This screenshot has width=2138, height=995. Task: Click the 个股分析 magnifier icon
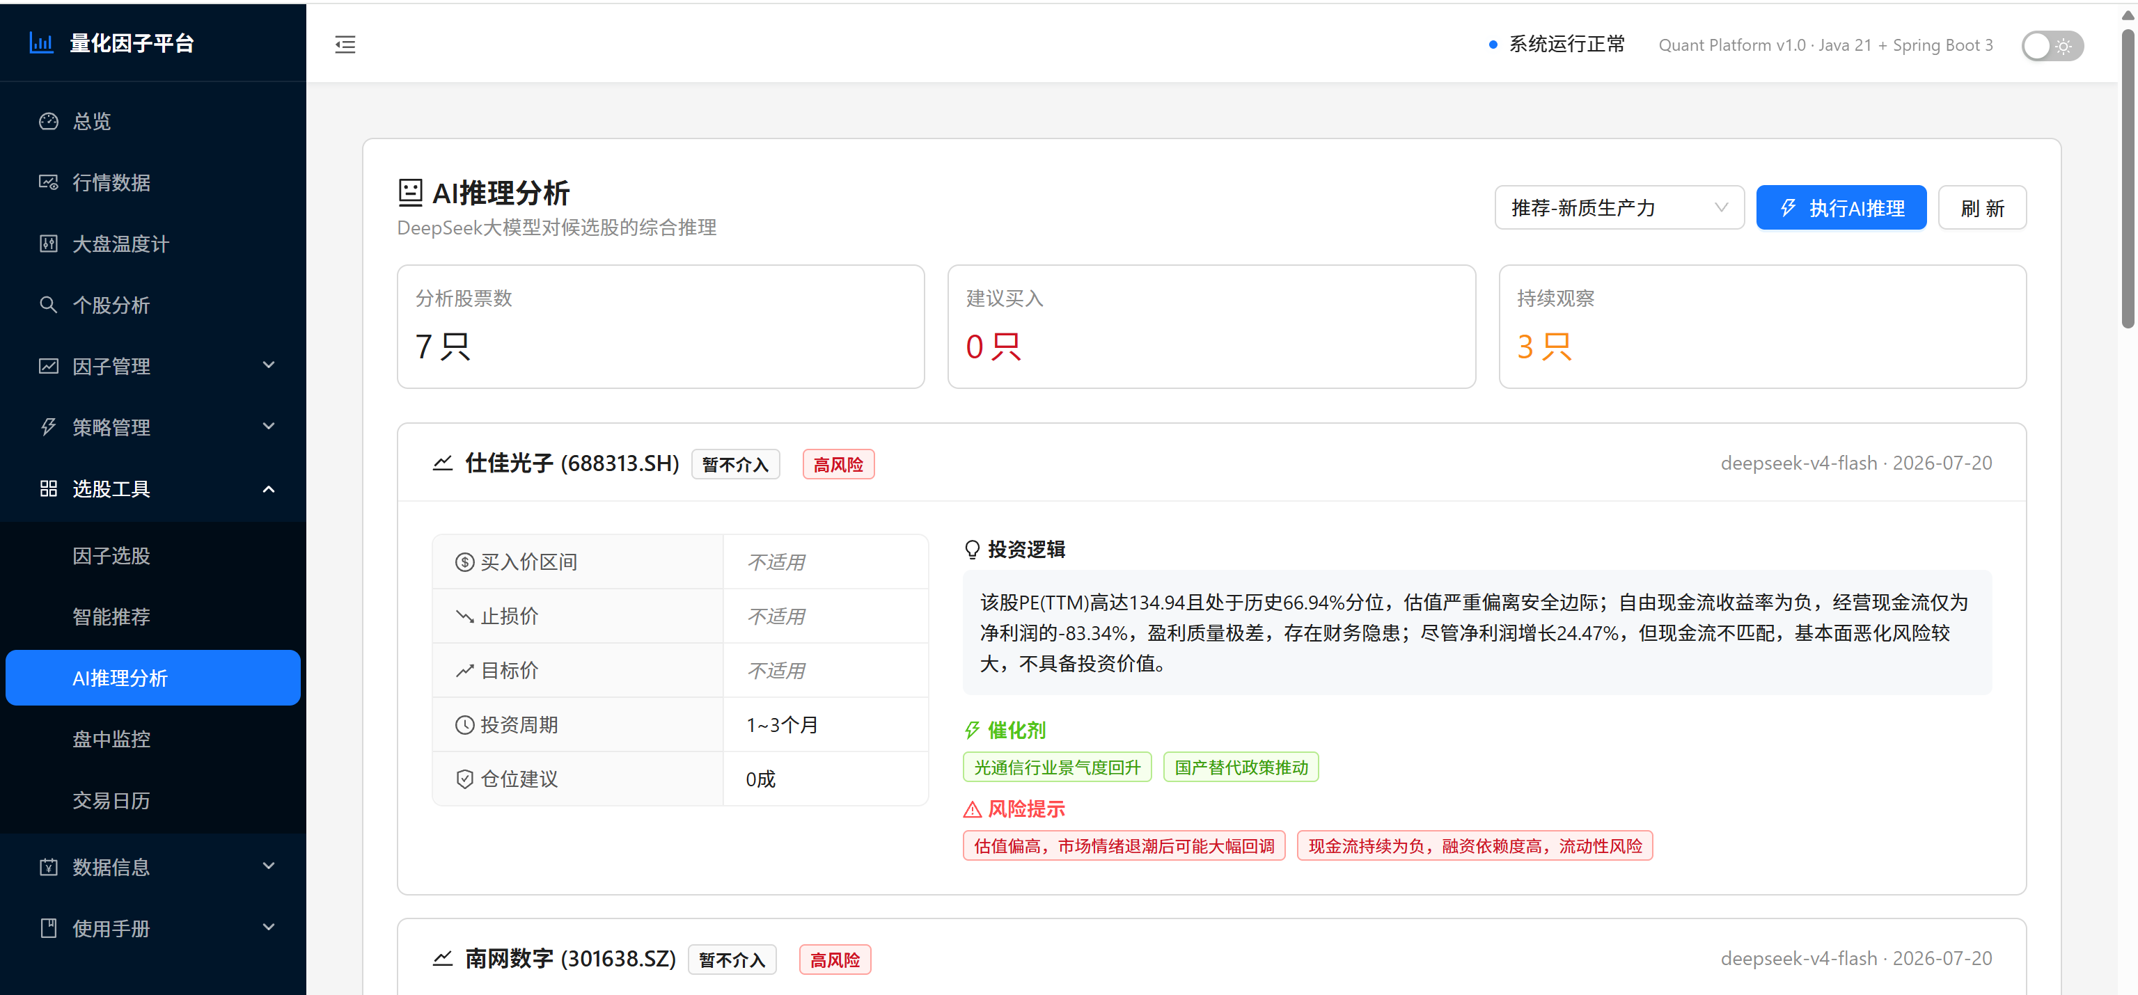[49, 305]
